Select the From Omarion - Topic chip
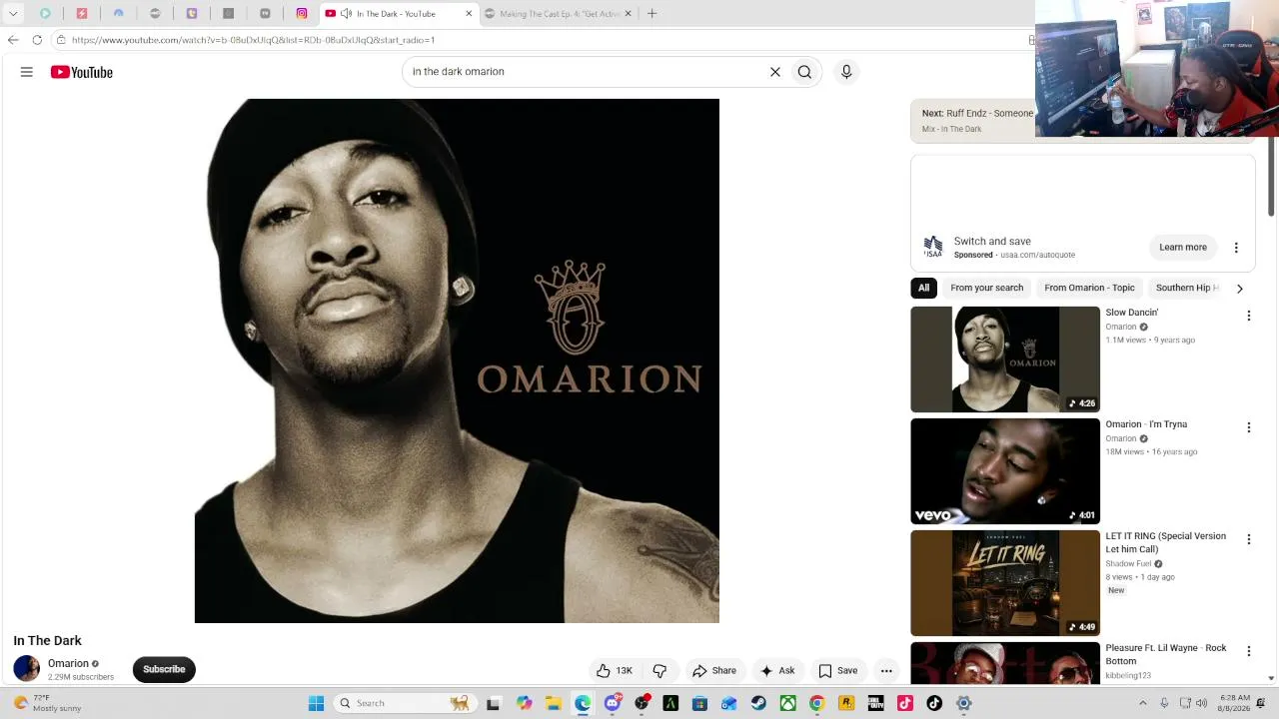 click(1089, 288)
